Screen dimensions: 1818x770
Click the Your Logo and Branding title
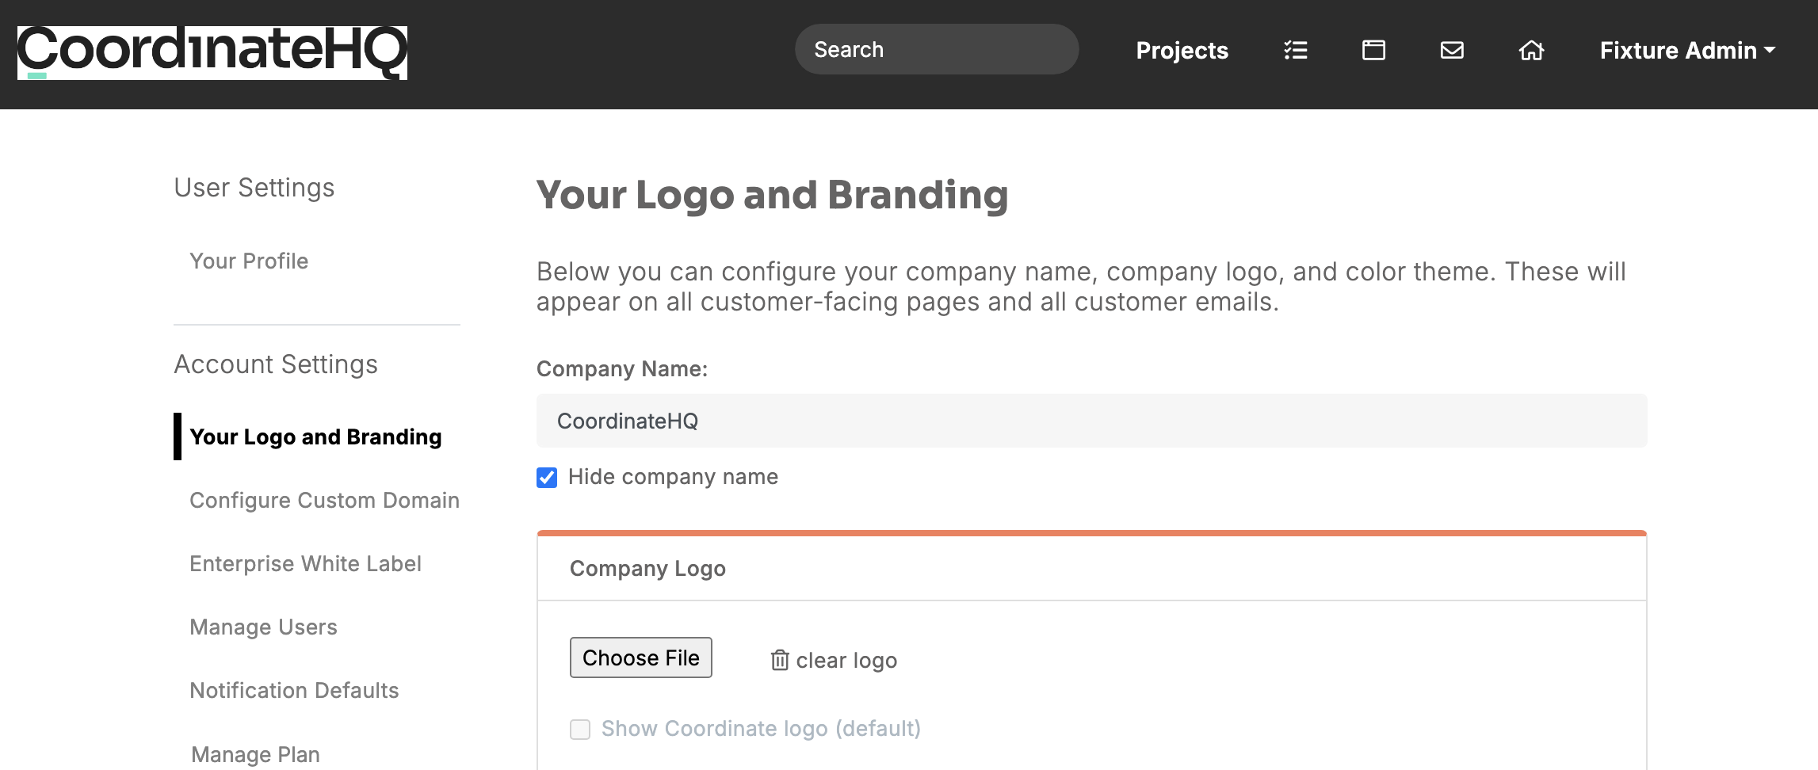click(772, 195)
